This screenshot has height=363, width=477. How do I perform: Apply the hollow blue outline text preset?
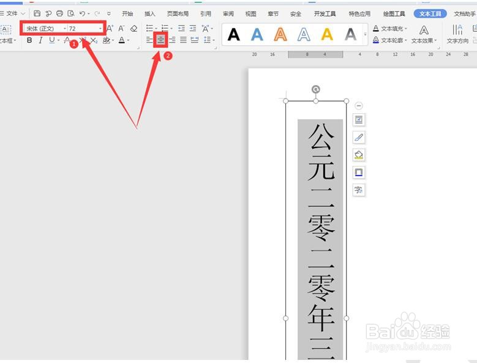(x=304, y=34)
